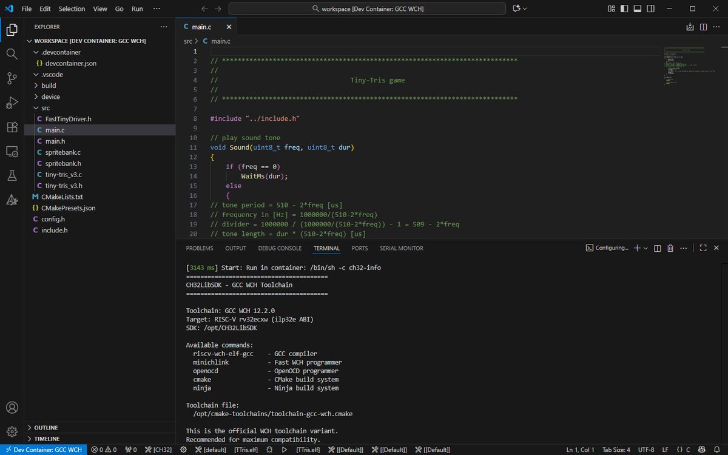Open editor More Actions ellipsis
The width and height of the screenshot is (728, 455).
coord(716,27)
